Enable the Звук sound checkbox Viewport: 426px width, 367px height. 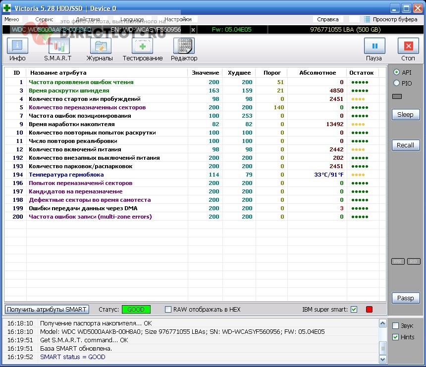click(396, 325)
